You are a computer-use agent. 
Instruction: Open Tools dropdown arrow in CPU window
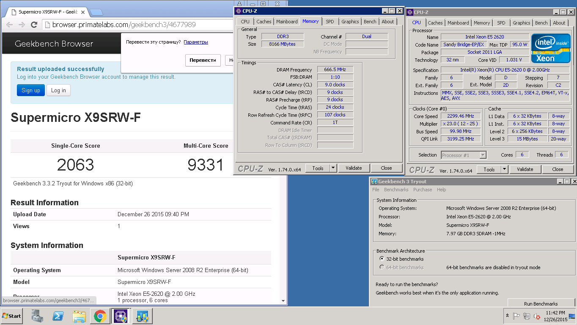click(504, 169)
